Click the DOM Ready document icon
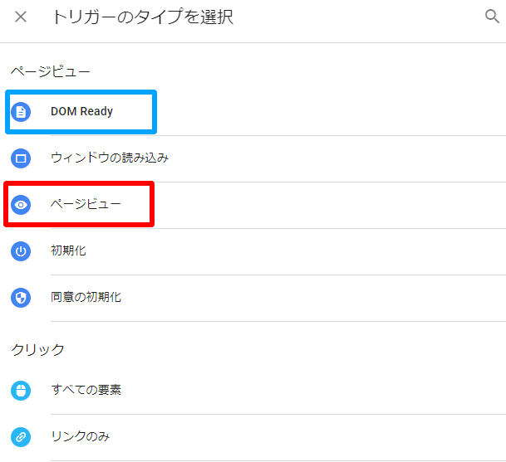 click(21, 111)
